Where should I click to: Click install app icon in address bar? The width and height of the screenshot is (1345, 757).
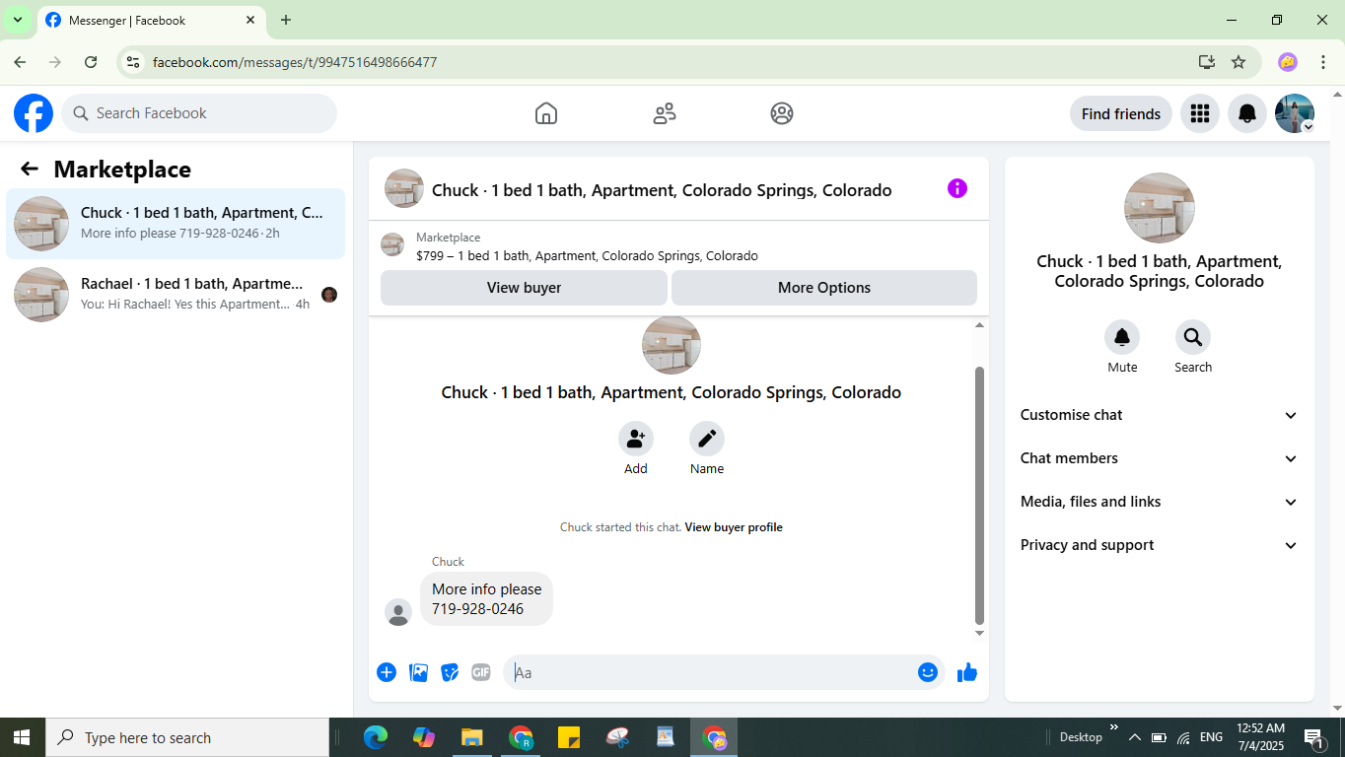click(1207, 62)
